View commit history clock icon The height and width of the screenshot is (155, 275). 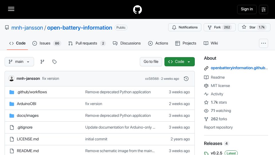click(x=186, y=79)
